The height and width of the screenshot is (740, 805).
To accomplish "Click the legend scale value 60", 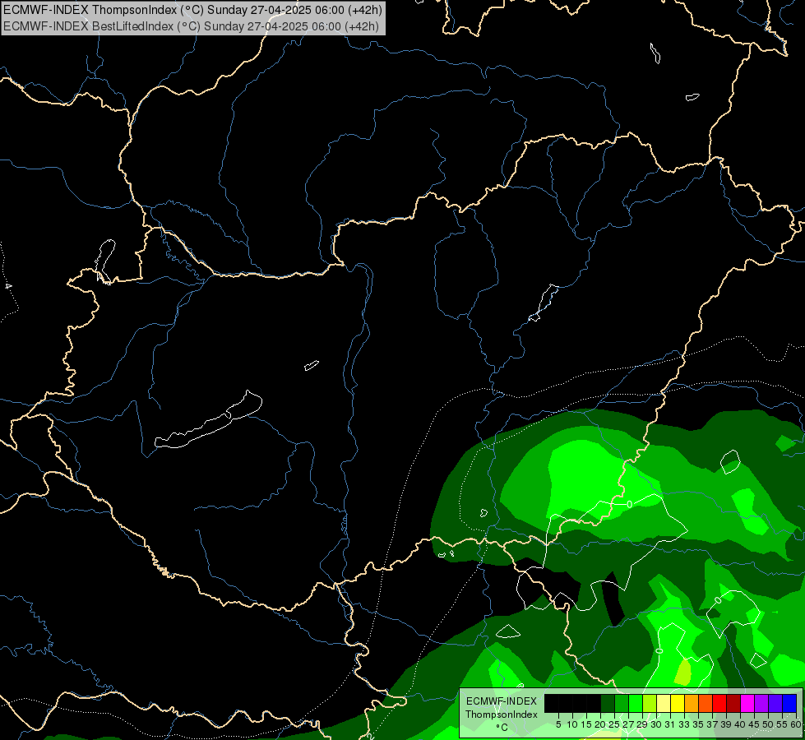I will click(x=796, y=724).
